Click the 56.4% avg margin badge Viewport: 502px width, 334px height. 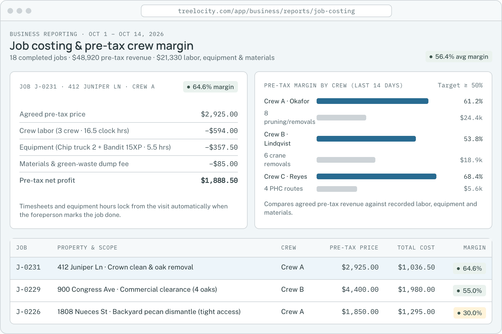pos(459,57)
